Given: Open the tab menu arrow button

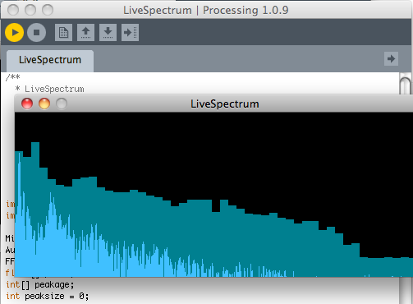Looking at the screenshot, I should click(x=391, y=58).
